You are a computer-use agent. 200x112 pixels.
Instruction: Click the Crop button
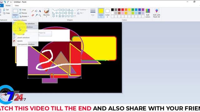point(22,10)
